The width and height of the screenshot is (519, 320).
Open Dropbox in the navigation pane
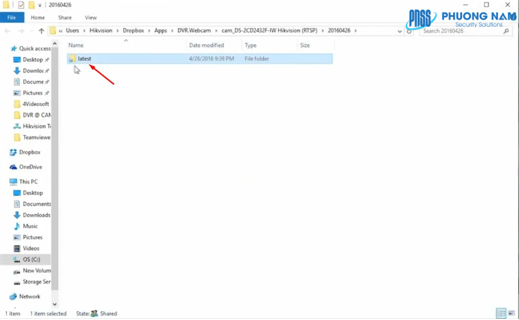click(29, 152)
